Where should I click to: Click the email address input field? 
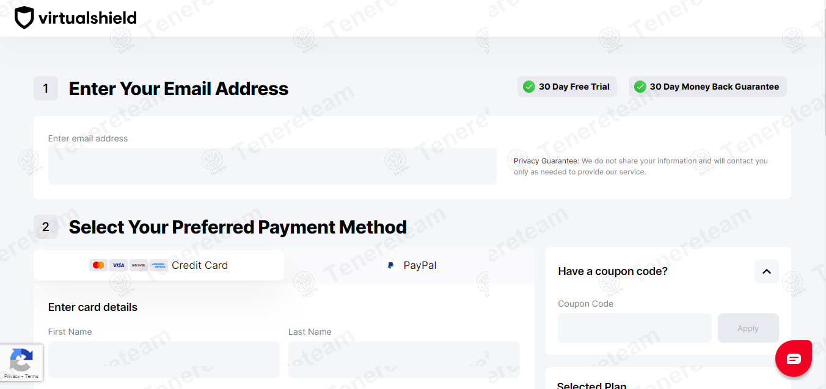[272, 166]
